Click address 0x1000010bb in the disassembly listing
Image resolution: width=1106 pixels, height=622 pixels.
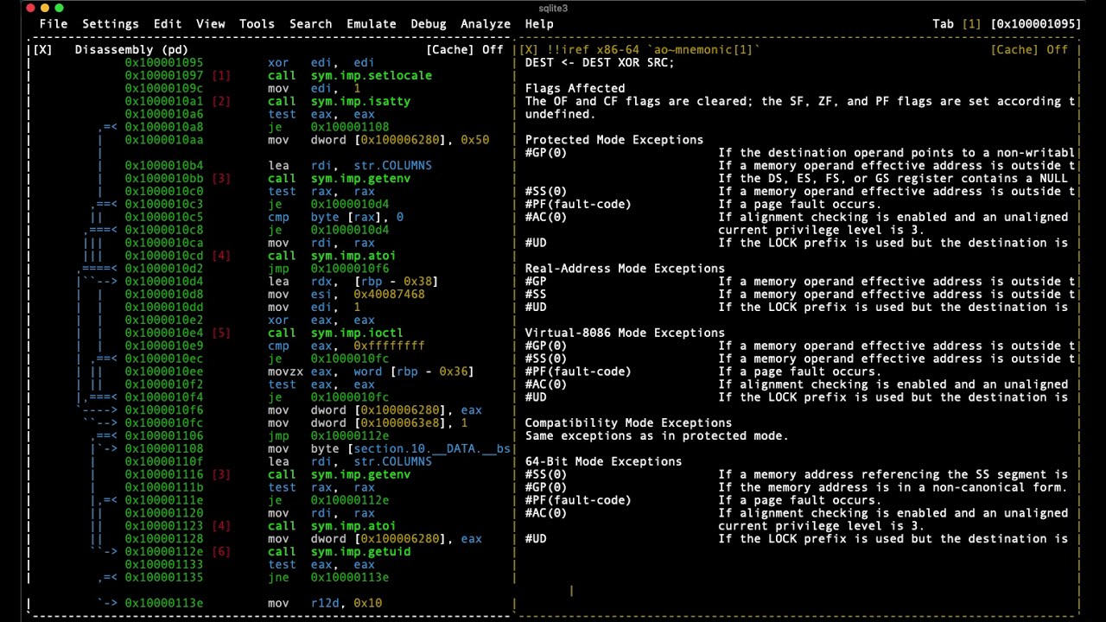(164, 179)
